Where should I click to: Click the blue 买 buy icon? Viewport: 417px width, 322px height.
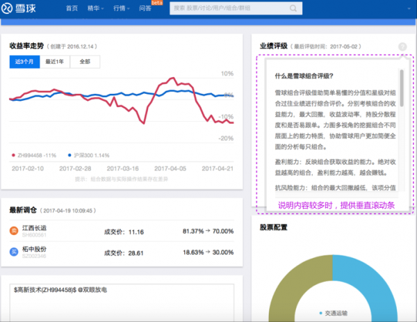(x=14, y=250)
